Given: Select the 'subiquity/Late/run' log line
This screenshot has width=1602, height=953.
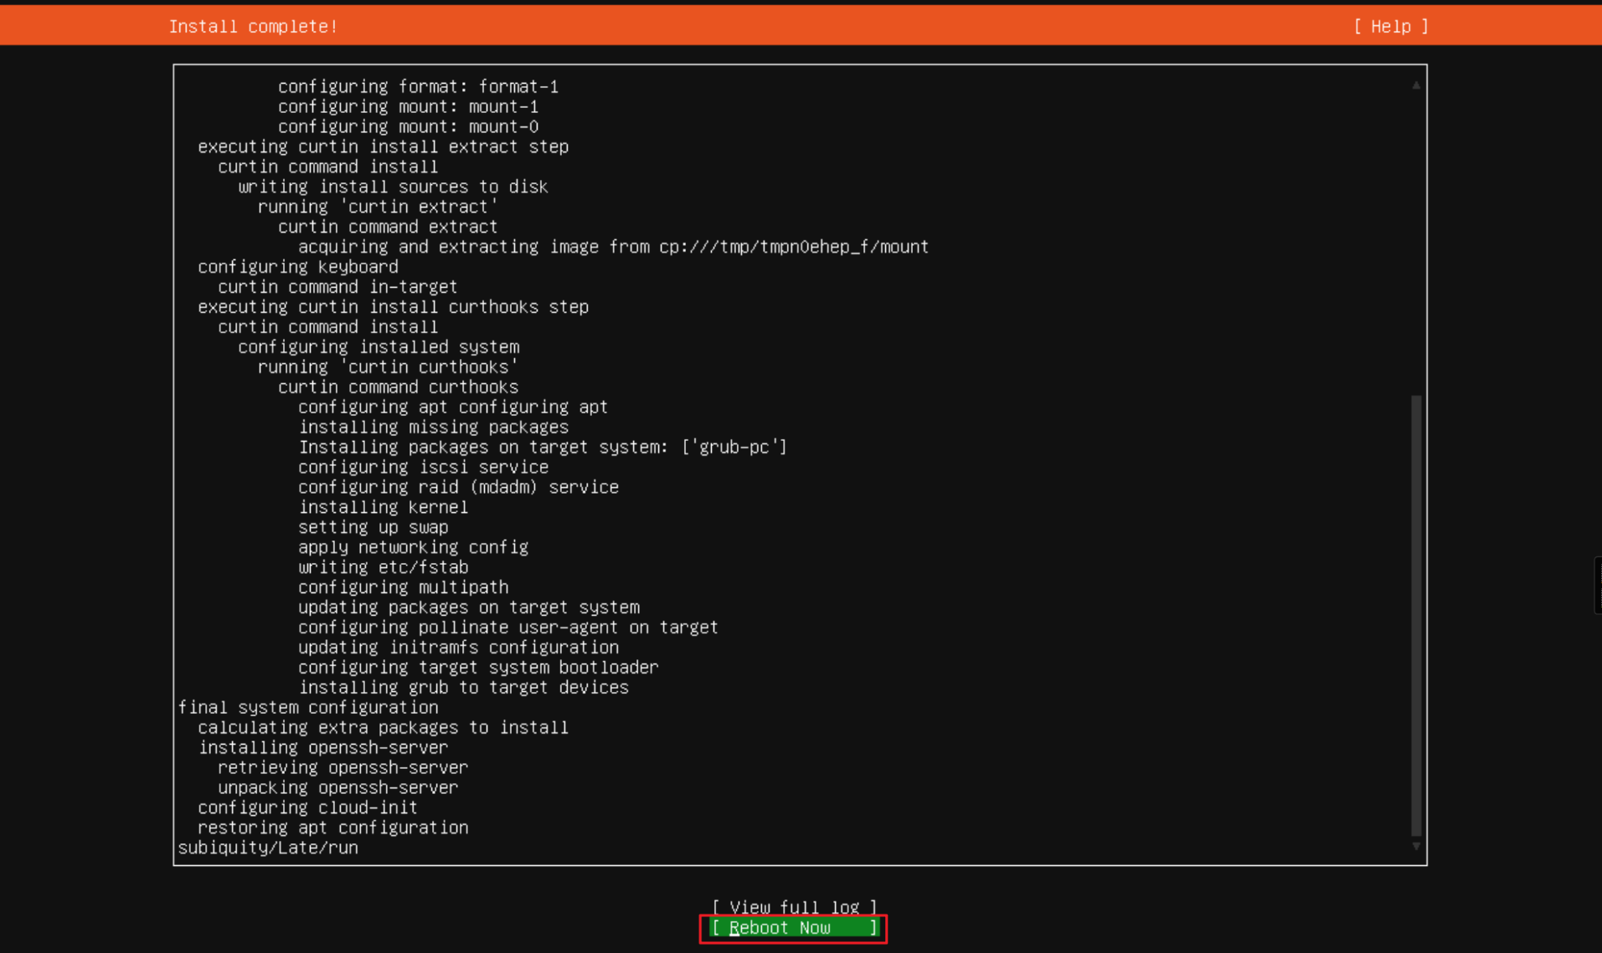Looking at the screenshot, I should click(x=268, y=848).
